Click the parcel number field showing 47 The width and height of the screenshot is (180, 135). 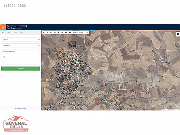tap(20, 63)
